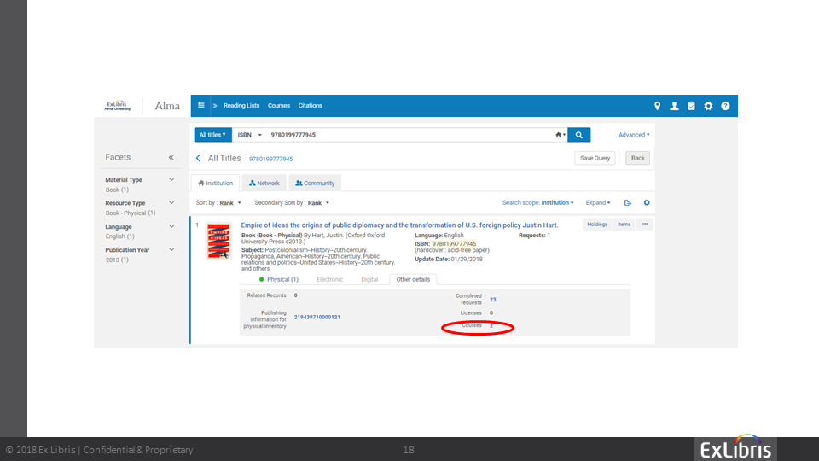Open Reading Lists in top navigation
819x461 pixels.
click(x=241, y=106)
